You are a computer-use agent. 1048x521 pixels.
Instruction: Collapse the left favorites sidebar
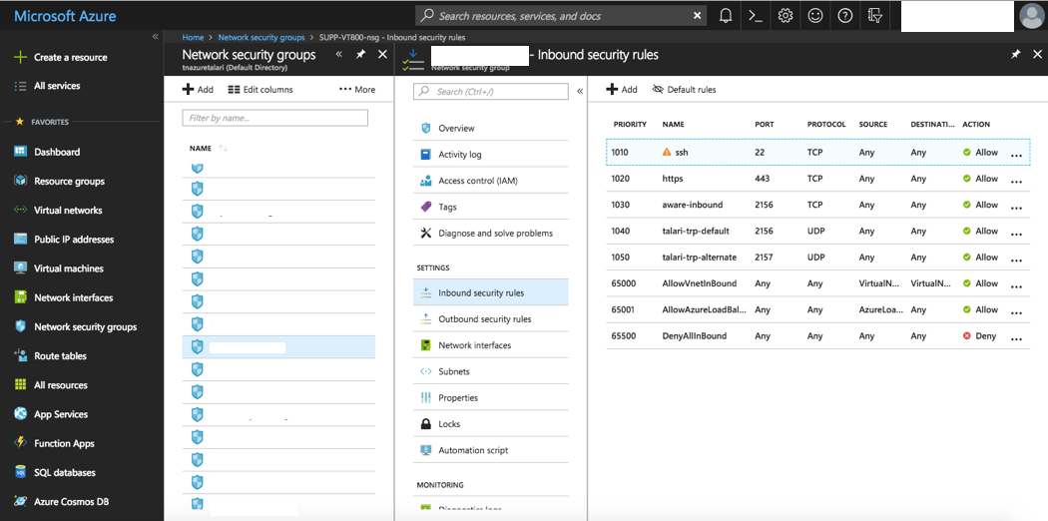[155, 37]
